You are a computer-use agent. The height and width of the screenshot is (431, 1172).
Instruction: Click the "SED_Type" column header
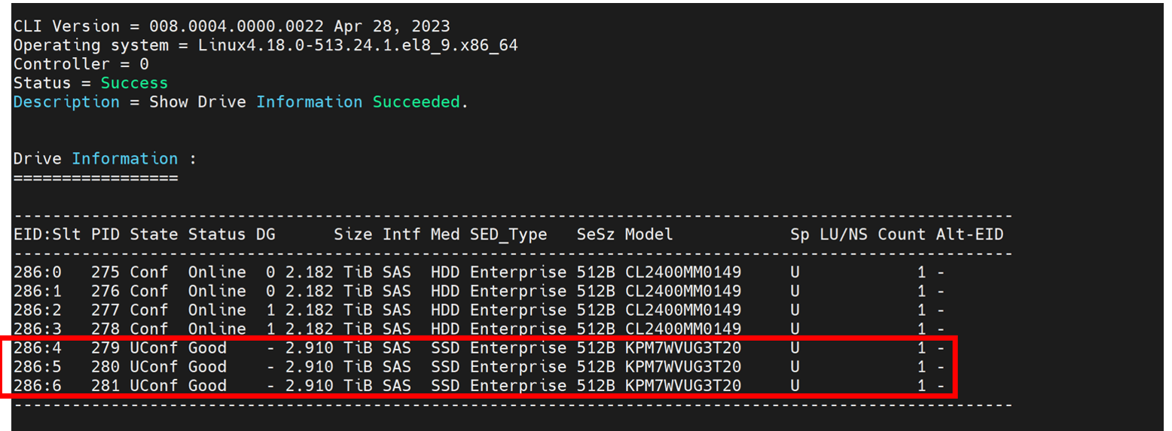coord(508,235)
